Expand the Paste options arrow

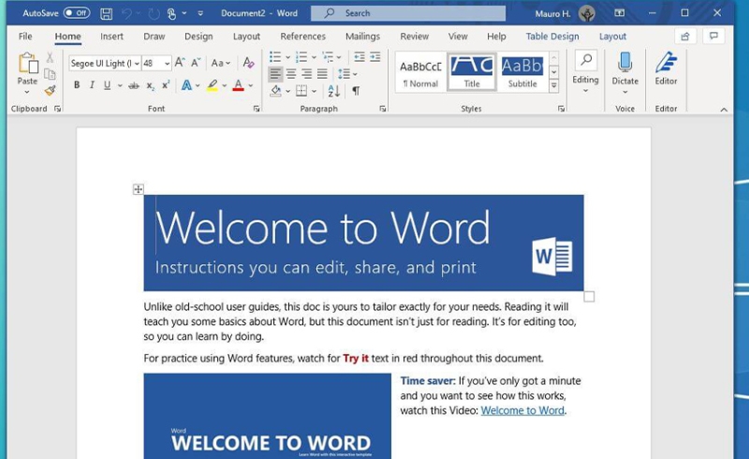[x=27, y=92]
